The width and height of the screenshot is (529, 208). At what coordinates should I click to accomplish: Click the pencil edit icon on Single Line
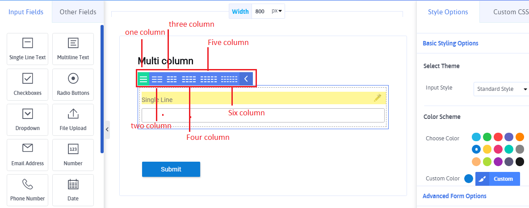tap(378, 98)
